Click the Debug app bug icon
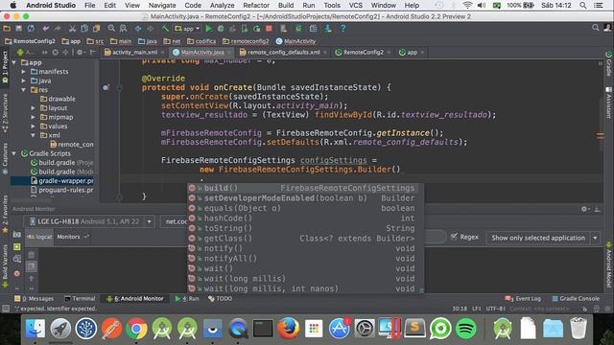614x345 pixels. [x=221, y=29]
